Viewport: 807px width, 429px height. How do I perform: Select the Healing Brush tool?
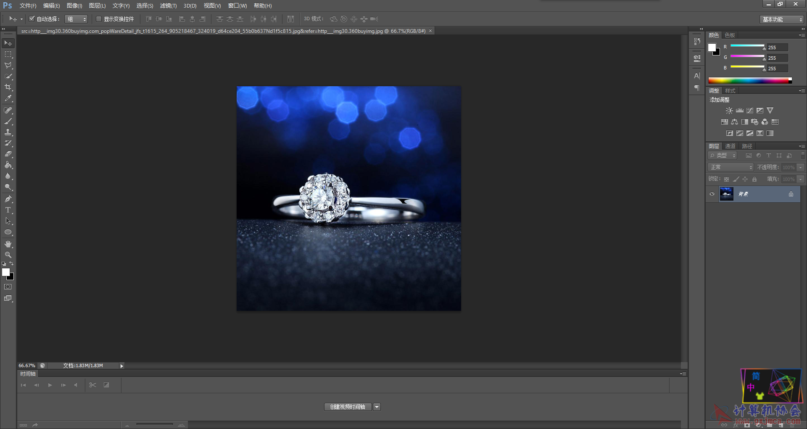[x=8, y=110]
